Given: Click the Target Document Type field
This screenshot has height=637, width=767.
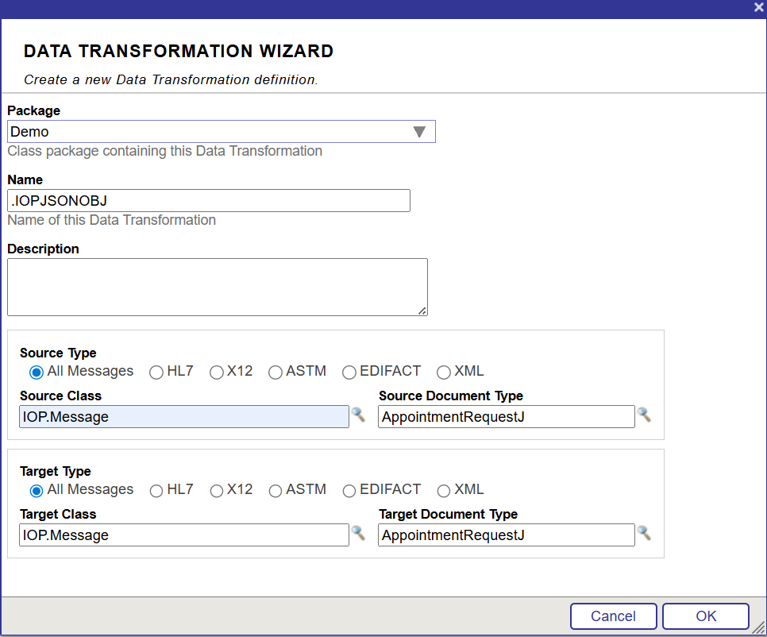Looking at the screenshot, I should [506, 535].
